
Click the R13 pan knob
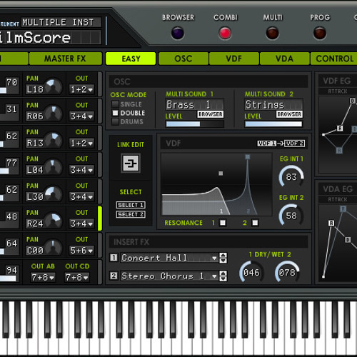click(54, 141)
